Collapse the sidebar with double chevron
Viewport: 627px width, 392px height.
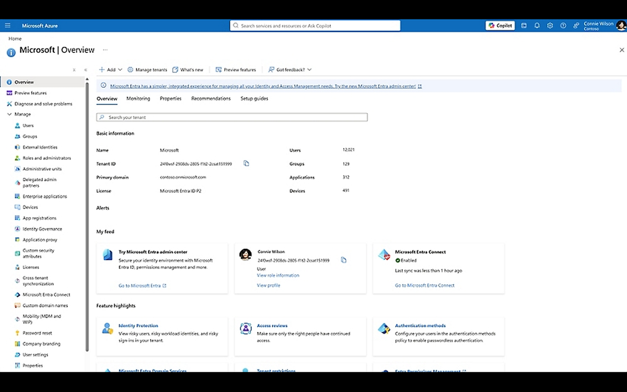(86, 70)
